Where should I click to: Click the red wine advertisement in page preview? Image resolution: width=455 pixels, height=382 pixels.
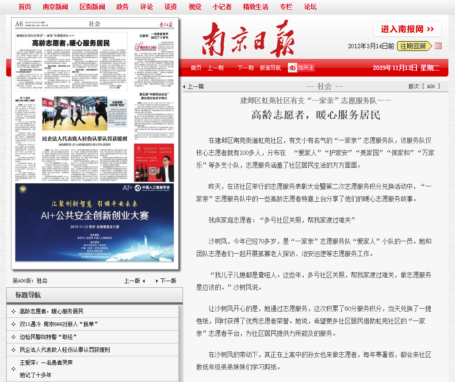[154, 163]
